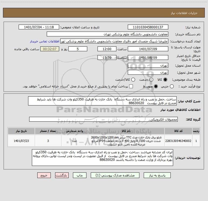Click the buyer name field معاونت دانشجویی
The image size is (208, 201).
click(x=108, y=34)
